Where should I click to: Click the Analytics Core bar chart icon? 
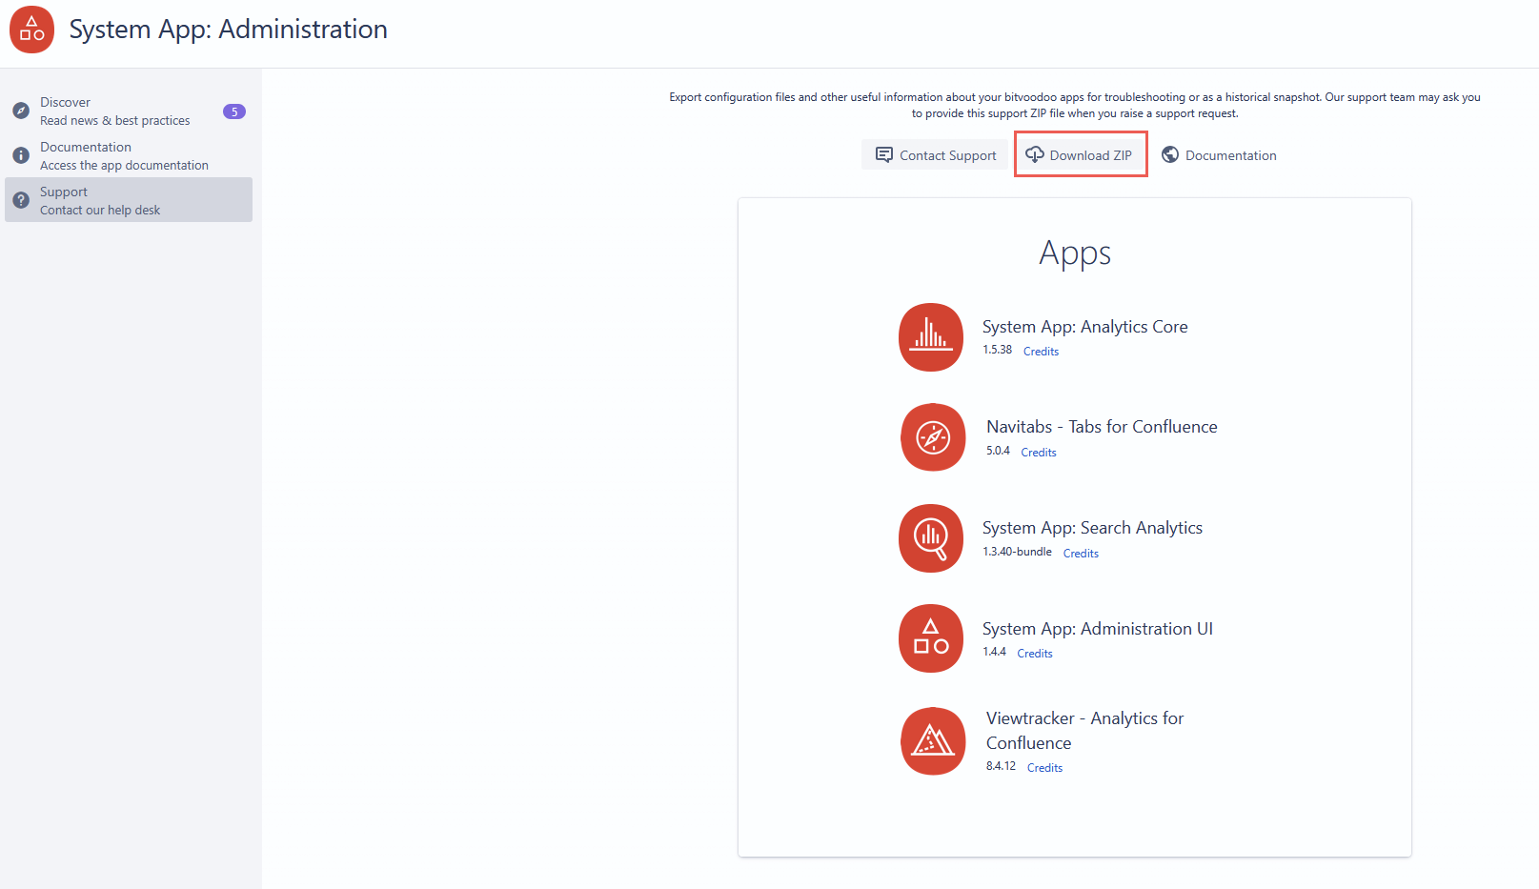click(931, 337)
